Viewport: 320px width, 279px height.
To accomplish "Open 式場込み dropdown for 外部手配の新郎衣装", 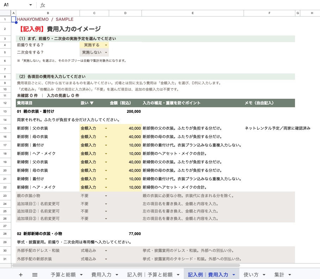I will [106, 259].
